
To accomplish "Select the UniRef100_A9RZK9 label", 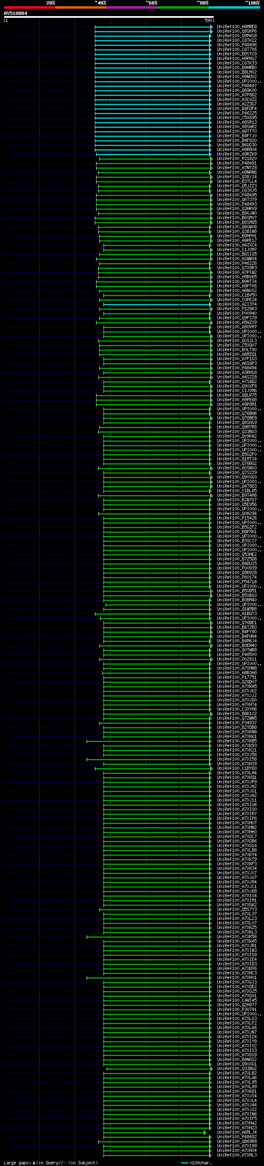I will 236,154.
